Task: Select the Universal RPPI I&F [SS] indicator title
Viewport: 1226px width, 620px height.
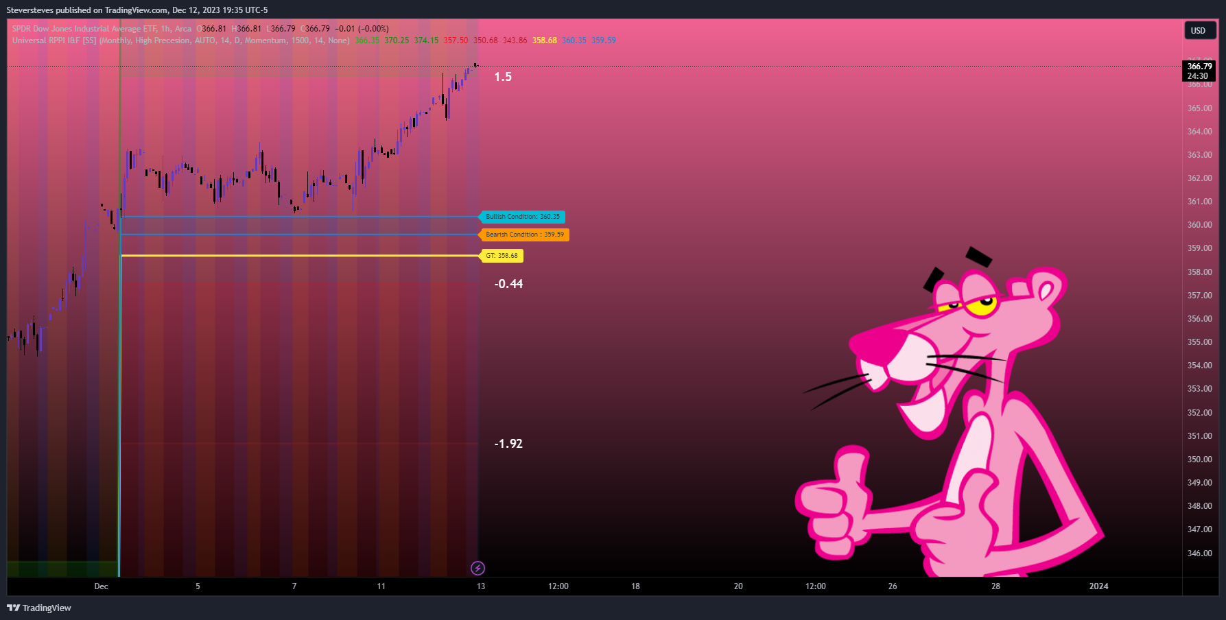Action: [x=181, y=40]
